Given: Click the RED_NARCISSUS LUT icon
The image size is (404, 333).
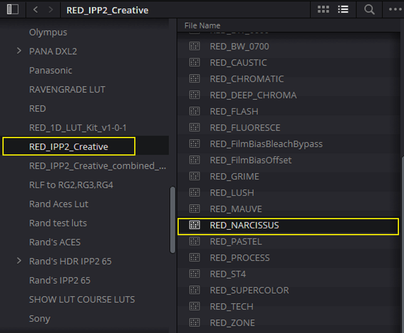Looking at the screenshot, I should click(195, 225).
